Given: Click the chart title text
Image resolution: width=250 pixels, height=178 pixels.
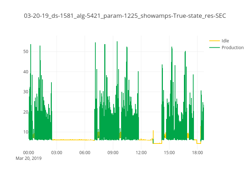Looking at the screenshot, I should 125,16.
